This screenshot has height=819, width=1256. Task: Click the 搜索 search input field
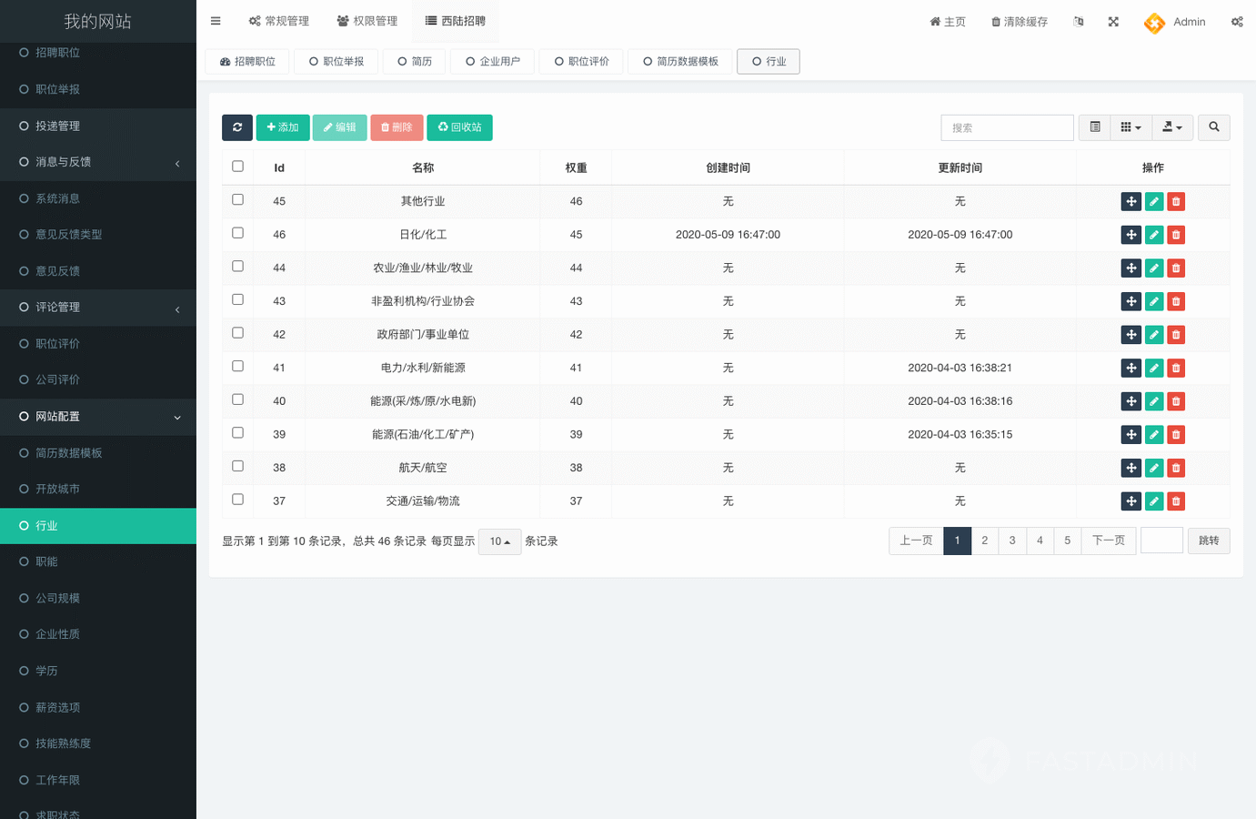pos(1007,127)
